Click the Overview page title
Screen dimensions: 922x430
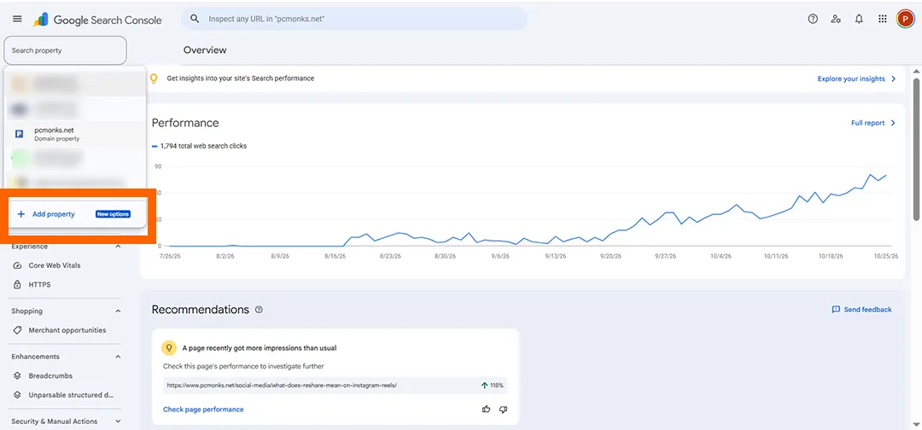pyautogui.click(x=205, y=50)
